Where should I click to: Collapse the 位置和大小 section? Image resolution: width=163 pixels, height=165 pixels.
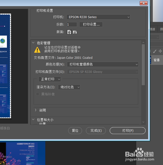coord(33,119)
